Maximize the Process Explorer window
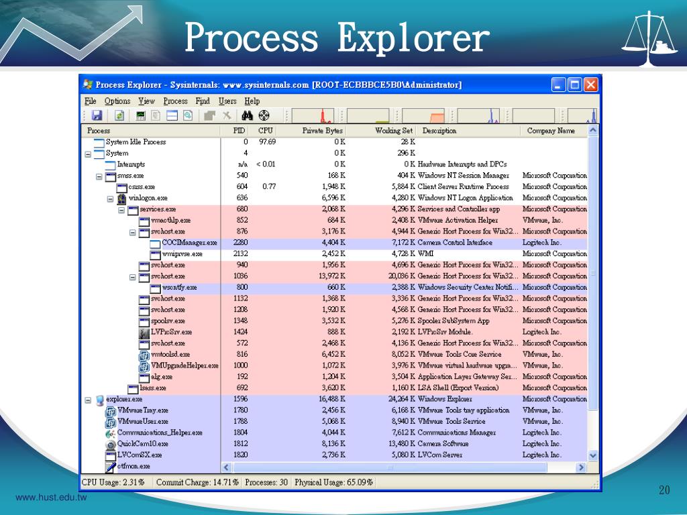The width and height of the screenshot is (687, 515). tap(574, 84)
